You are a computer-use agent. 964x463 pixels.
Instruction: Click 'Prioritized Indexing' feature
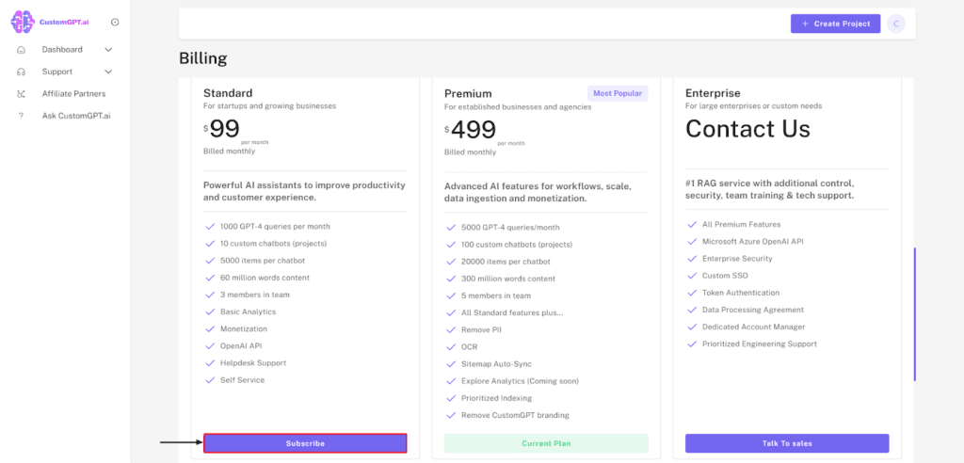[497, 398]
